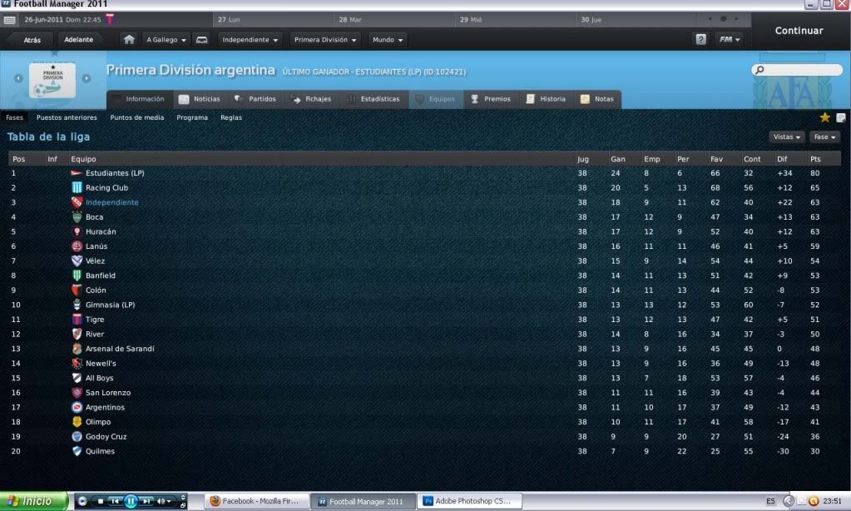Click the Huracán badge icon

[77, 232]
